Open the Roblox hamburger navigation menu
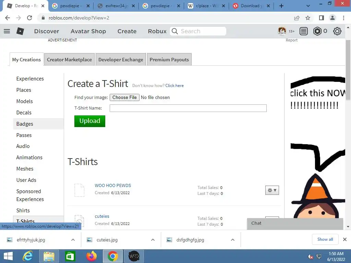The image size is (351, 263). (7, 31)
